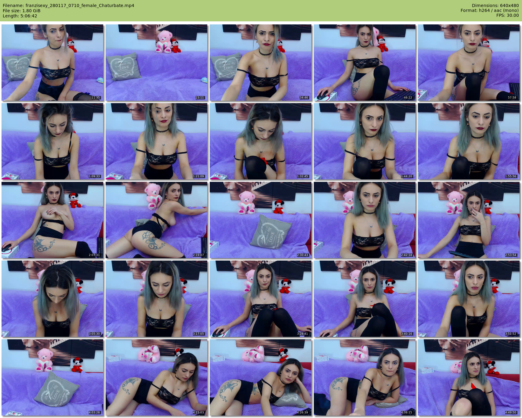Select the frame marked 23:11

coord(157,63)
